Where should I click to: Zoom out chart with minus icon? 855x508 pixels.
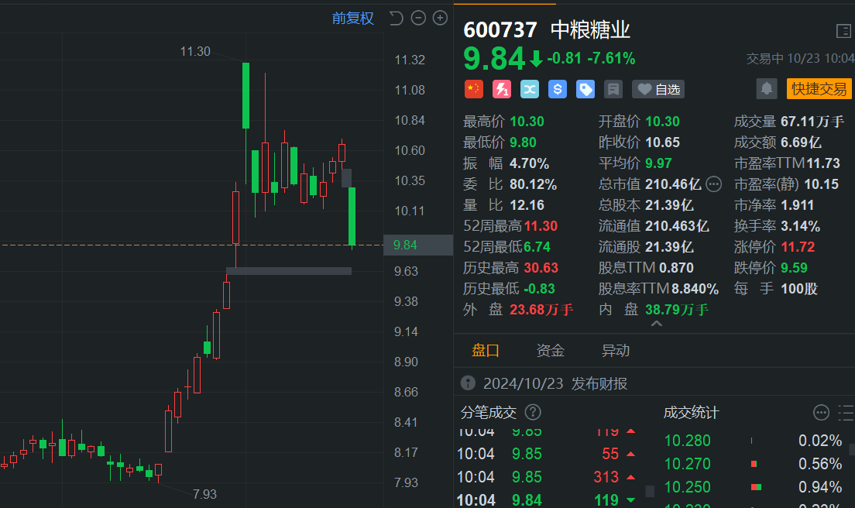click(418, 18)
